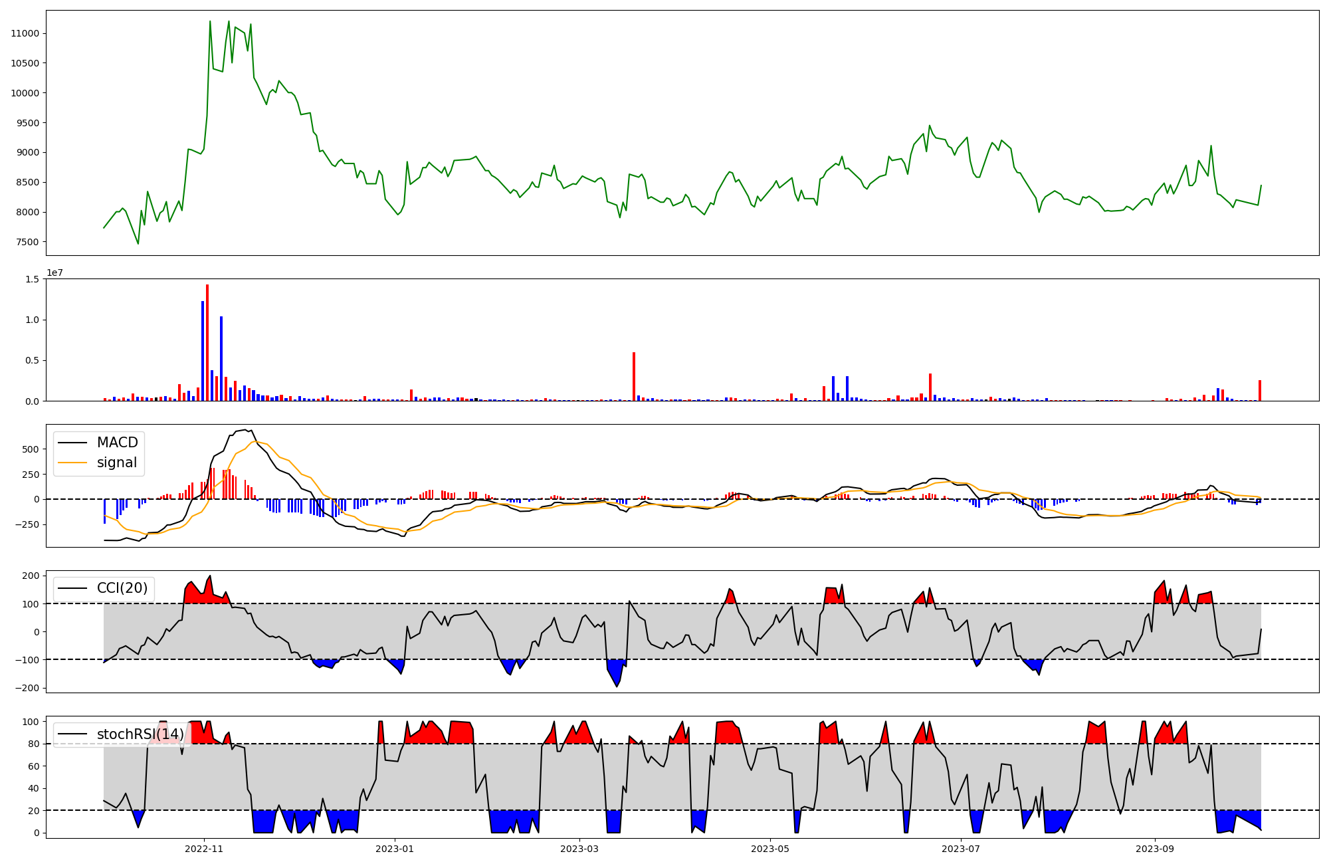Click the 2023-03 x-axis date label
The width and height of the screenshot is (1329, 864).
click(x=579, y=849)
